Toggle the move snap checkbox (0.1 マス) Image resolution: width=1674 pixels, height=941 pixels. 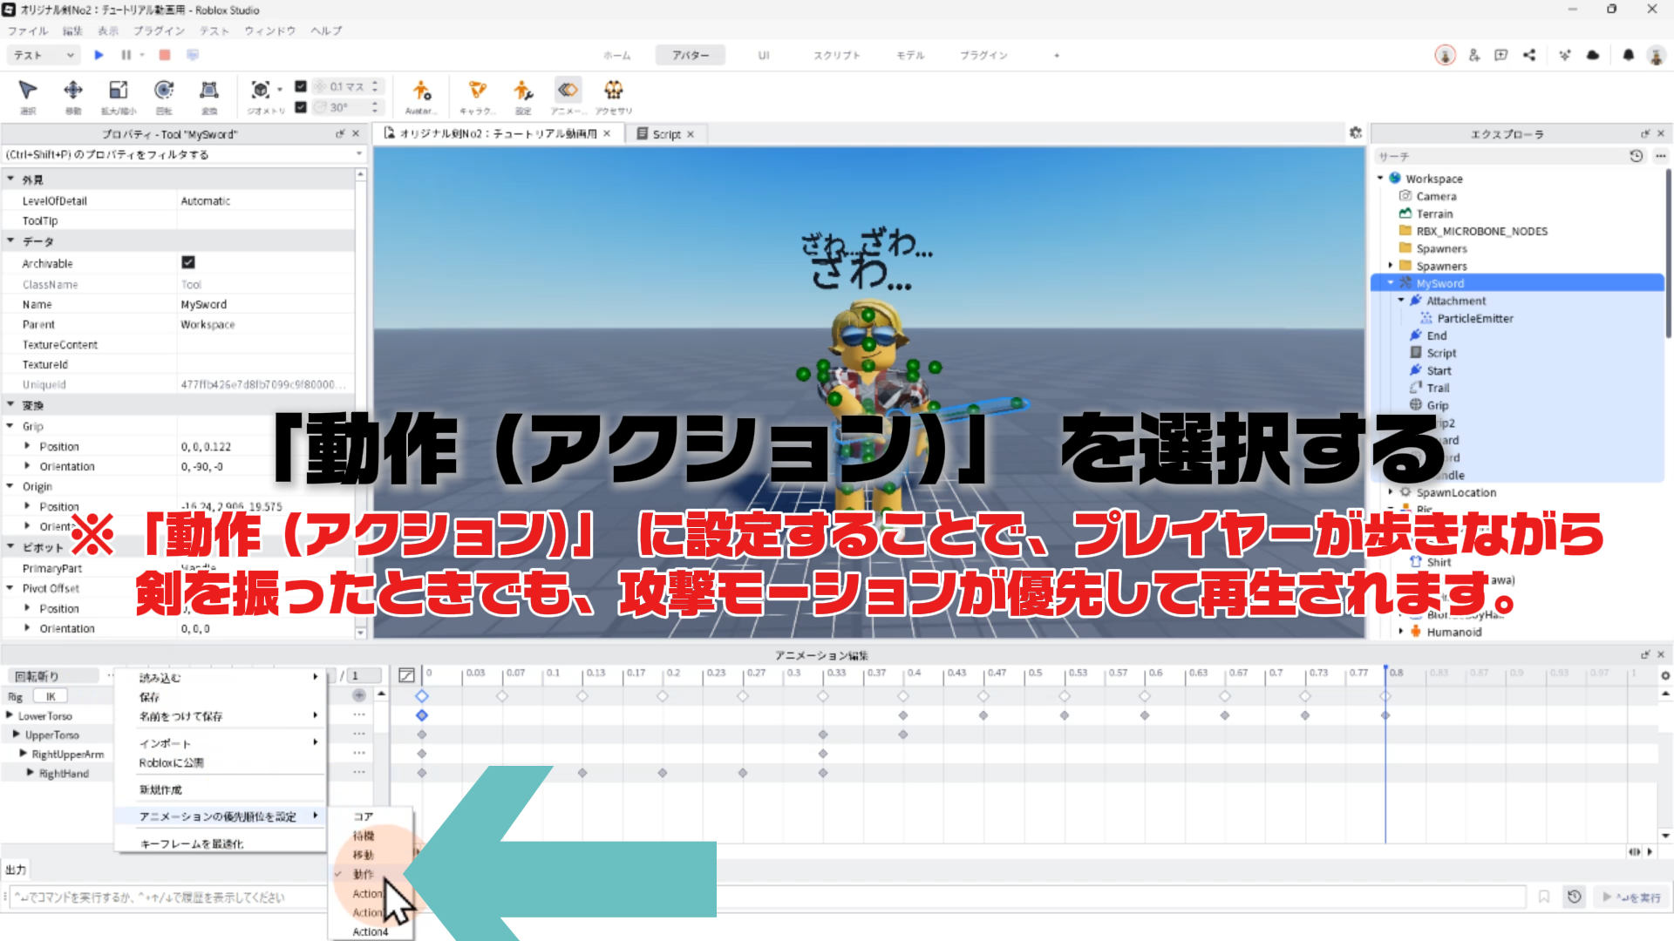pyautogui.click(x=301, y=86)
